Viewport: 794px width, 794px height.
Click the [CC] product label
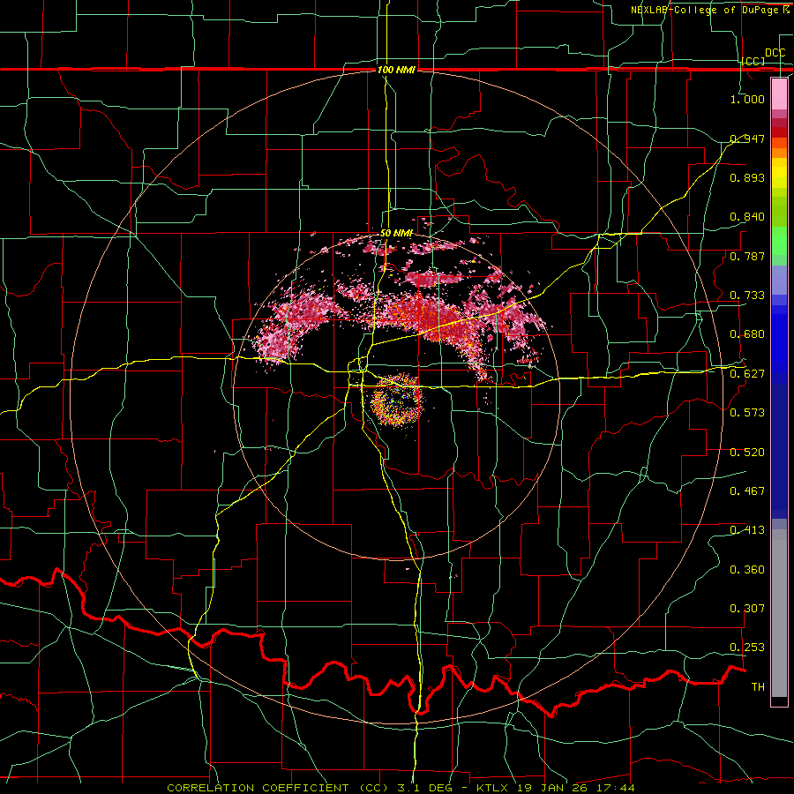(753, 61)
